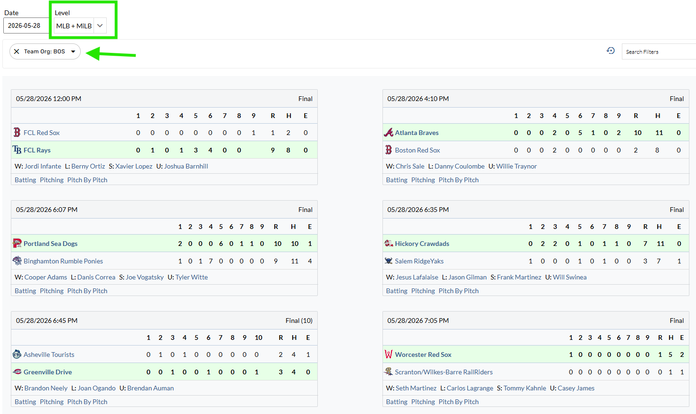Open Worcester Red Sox team link
The width and height of the screenshot is (696, 414).
423,355
